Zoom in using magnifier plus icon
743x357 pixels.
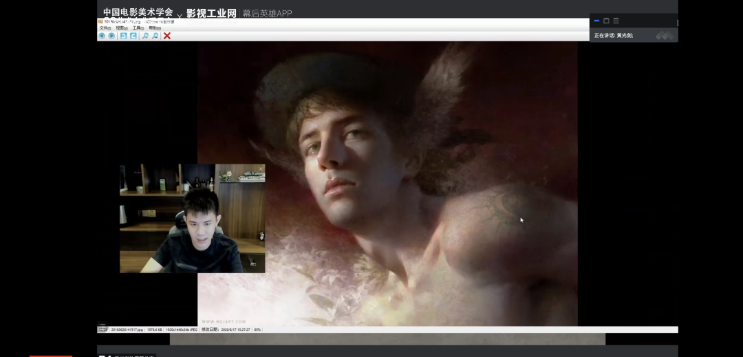[x=145, y=36]
